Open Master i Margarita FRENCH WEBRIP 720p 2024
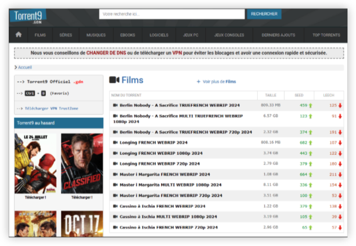356x246 pixels. 171,195
